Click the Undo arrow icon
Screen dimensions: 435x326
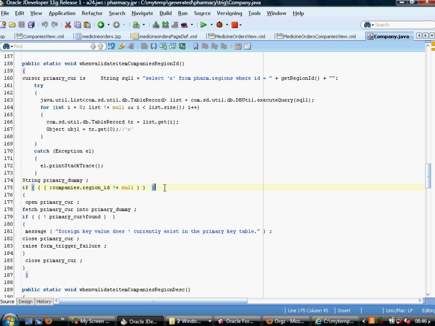pos(45,25)
